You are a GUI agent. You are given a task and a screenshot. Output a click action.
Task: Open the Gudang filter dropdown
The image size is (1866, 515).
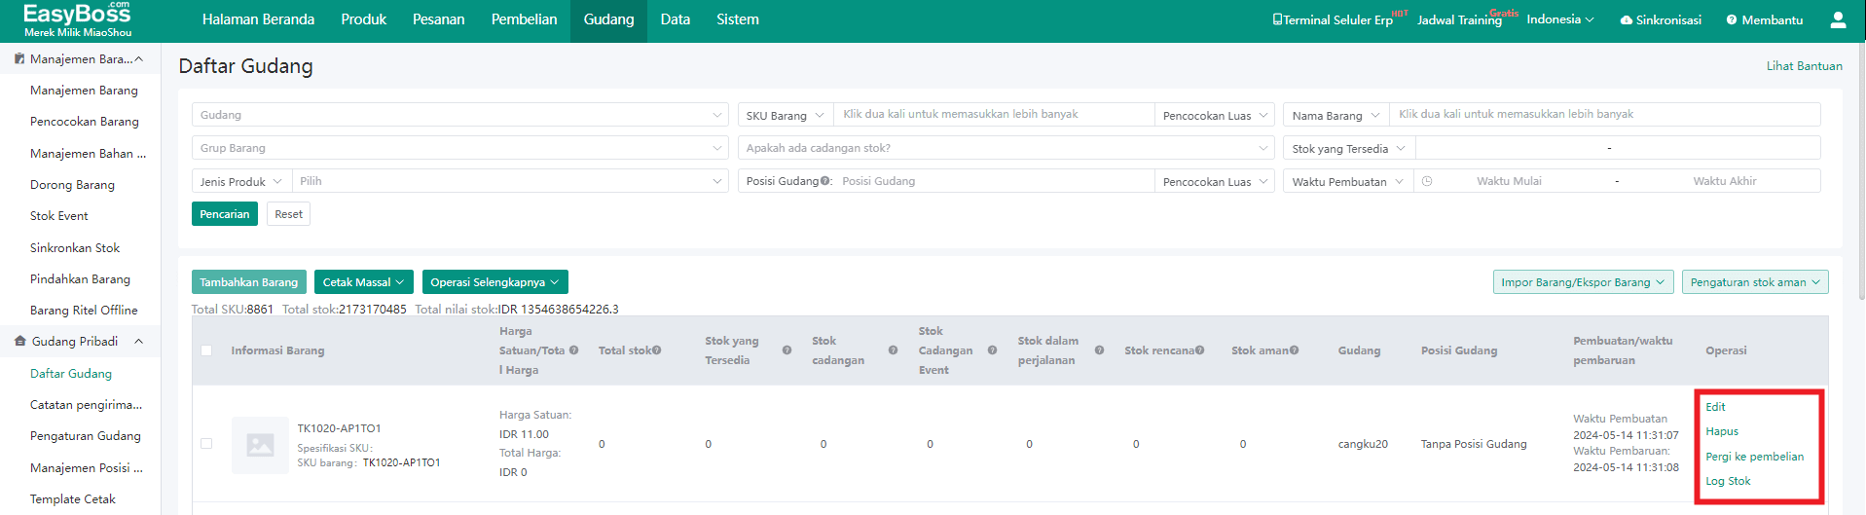(459, 115)
